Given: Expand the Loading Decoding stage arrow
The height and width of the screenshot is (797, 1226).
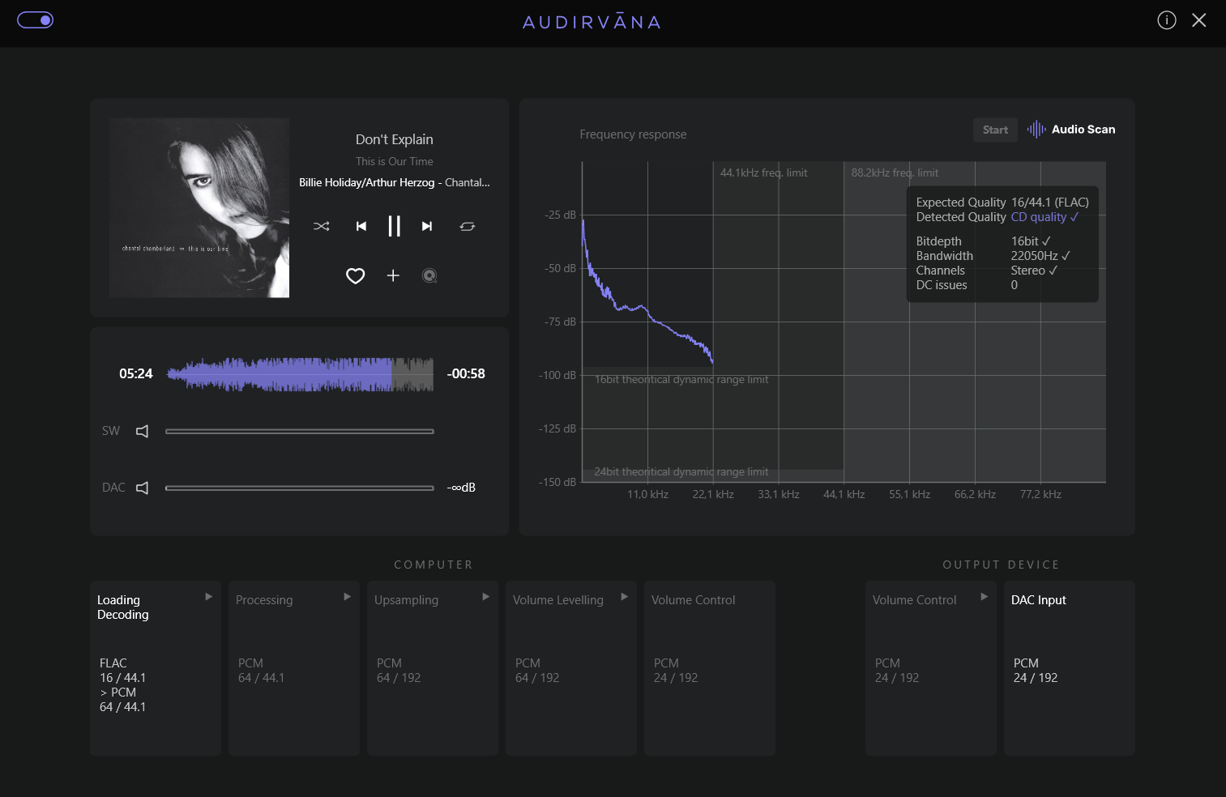Looking at the screenshot, I should click(x=208, y=596).
